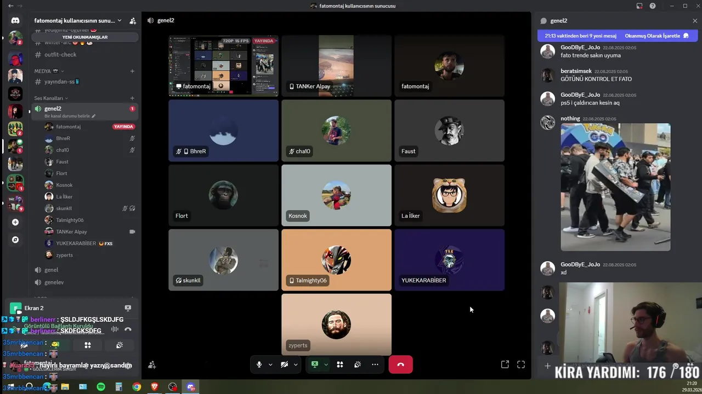The image size is (702, 394).
Task: Disconnect with the red hang-up button
Action: tap(400, 364)
